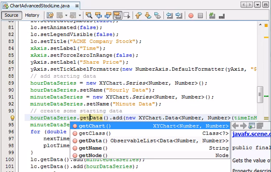Open the Forward button dropdown arrow
The height and width of the screenshot is (172, 271).
[80, 15]
